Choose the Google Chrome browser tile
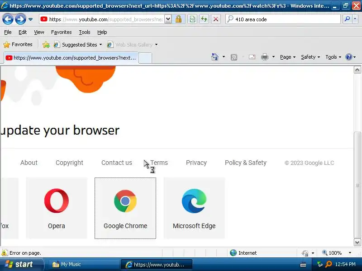Viewport: 362px width, 271px height. [x=125, y=208]
